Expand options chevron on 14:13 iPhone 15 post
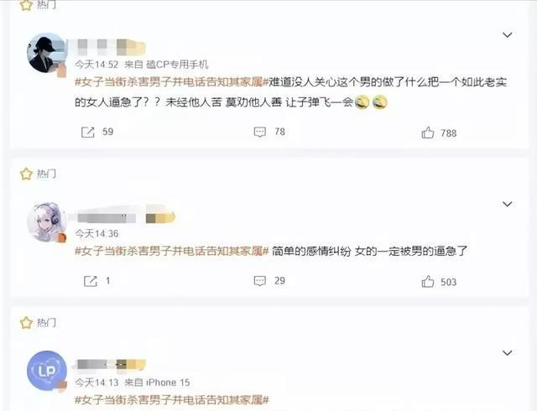 (507, 353)
